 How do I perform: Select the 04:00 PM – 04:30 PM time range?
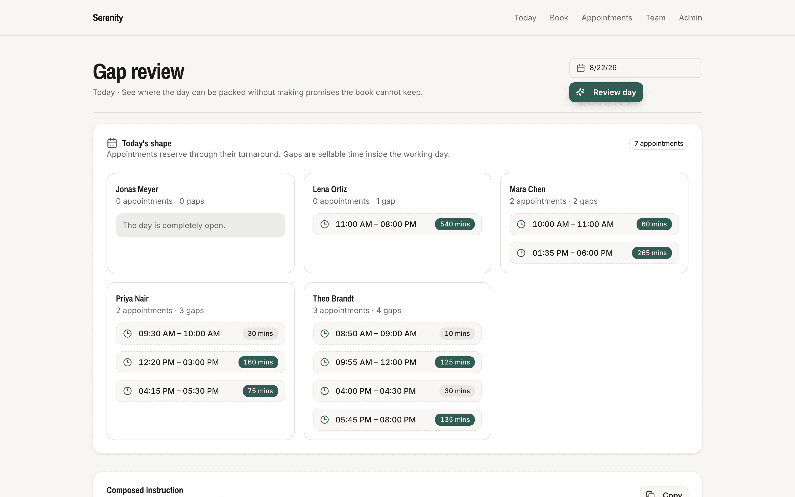(x=375, y=391)
